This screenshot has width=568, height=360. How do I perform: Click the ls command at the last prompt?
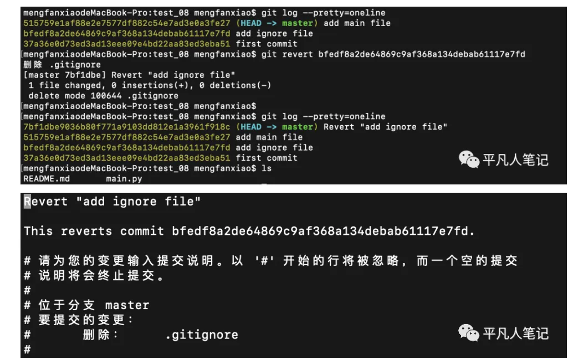pyautogui.click(x=266, y=168)
